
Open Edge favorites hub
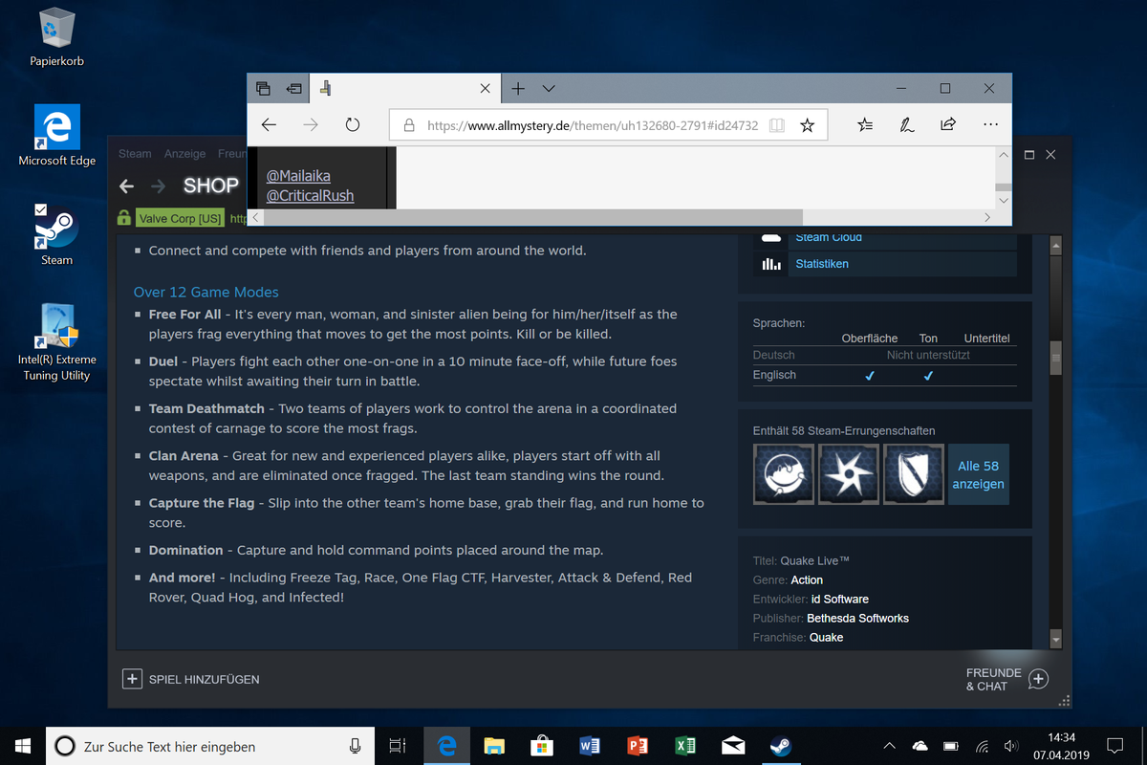pyautogui.click(x=865, y=124)
